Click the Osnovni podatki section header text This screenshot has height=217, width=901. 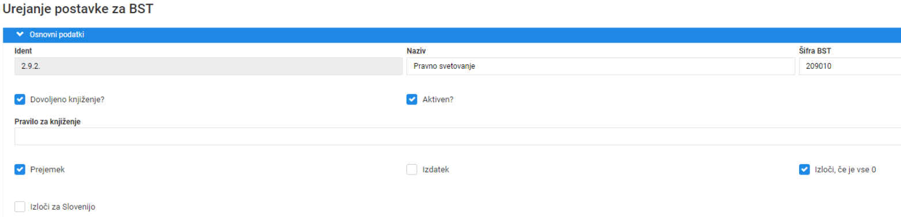[x=57, y=34]
